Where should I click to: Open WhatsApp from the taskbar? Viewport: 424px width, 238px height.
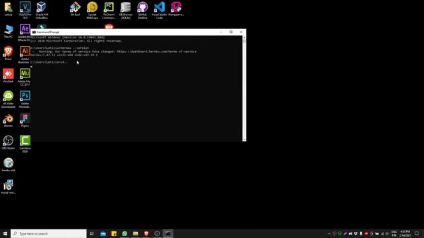(x=125, y=233)
